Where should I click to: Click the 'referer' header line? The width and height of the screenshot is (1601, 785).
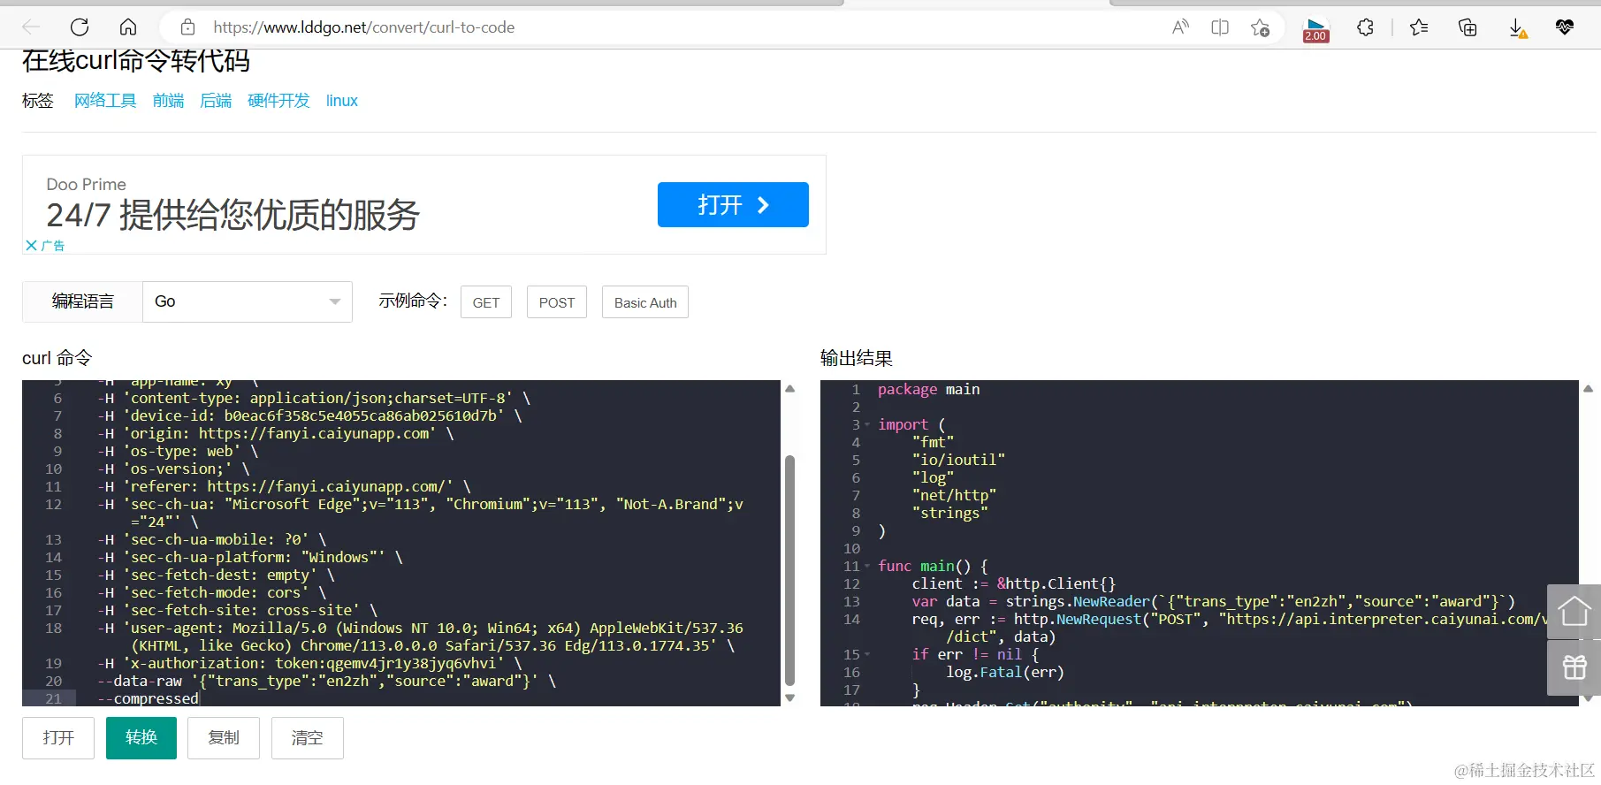click(x=285, y=486)
